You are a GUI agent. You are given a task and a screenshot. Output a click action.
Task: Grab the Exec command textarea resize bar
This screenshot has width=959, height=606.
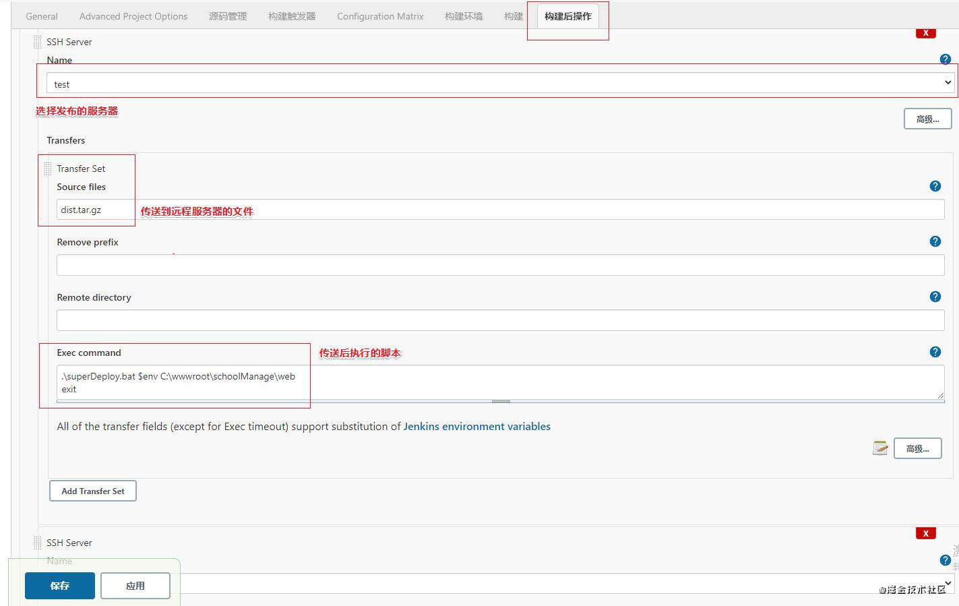[x=500, y=401]
